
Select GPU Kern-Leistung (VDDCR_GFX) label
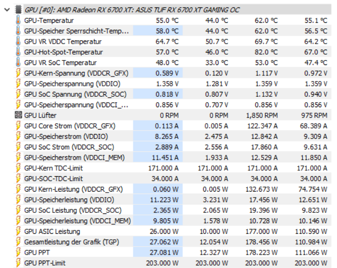point(73,189)
